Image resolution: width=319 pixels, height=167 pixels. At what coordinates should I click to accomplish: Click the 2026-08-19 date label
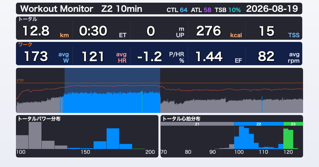tap(272, 9)
